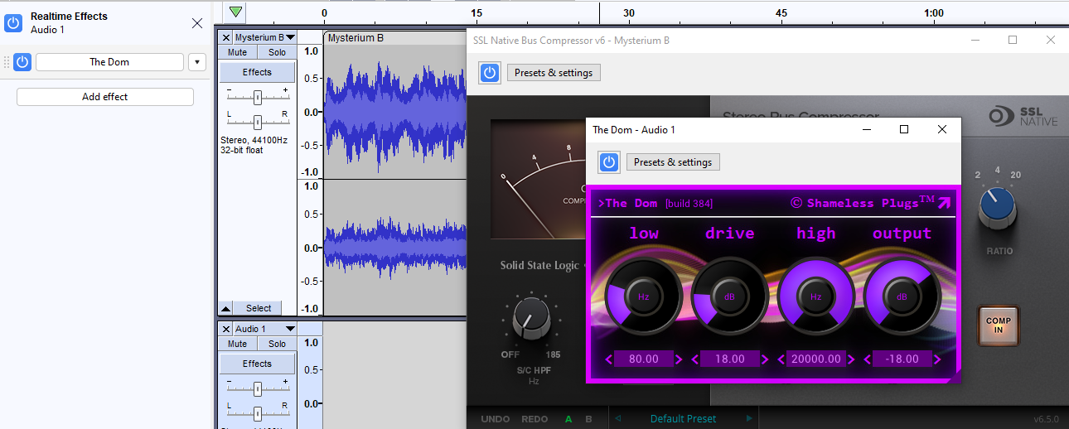
Task: Collapse the Mysterium B track with up arrow
Action: (225, 308)
